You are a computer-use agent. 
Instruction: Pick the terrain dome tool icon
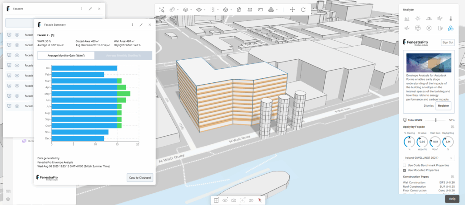186,10
